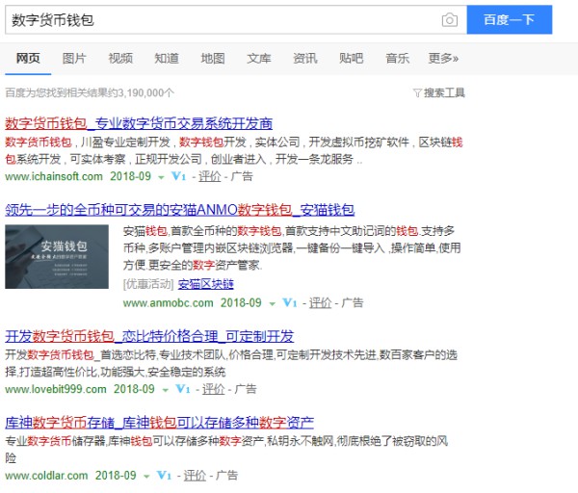
Task: Click the V1 badge on coldlar.com result
Action: [164, 476]
